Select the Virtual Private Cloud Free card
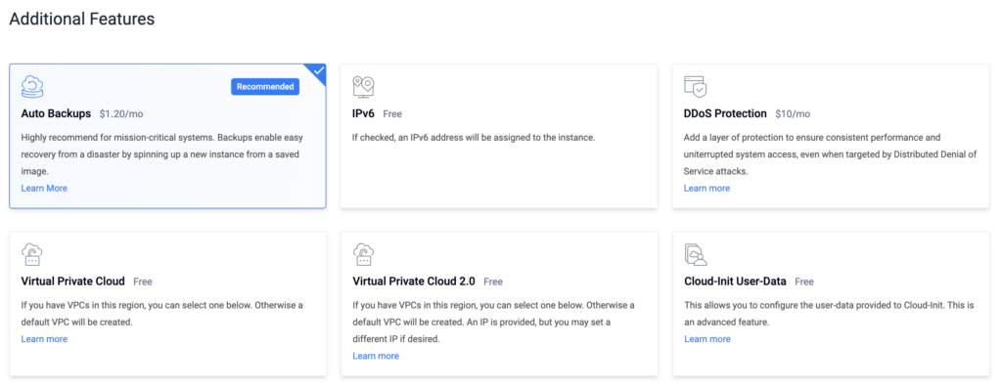Image resolution: width=1002 pixels, height=389 pixels. (167, 303)
